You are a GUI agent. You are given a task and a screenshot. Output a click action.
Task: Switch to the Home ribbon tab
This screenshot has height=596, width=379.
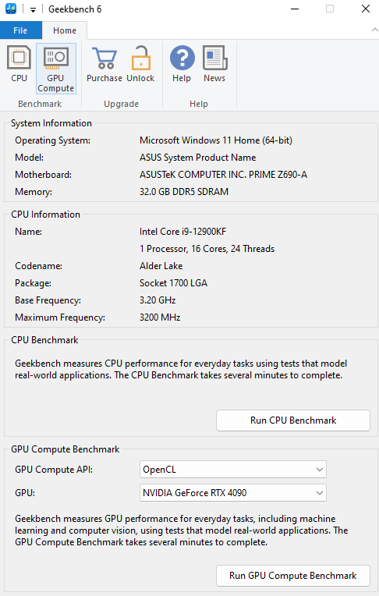[x=65, y=30]
